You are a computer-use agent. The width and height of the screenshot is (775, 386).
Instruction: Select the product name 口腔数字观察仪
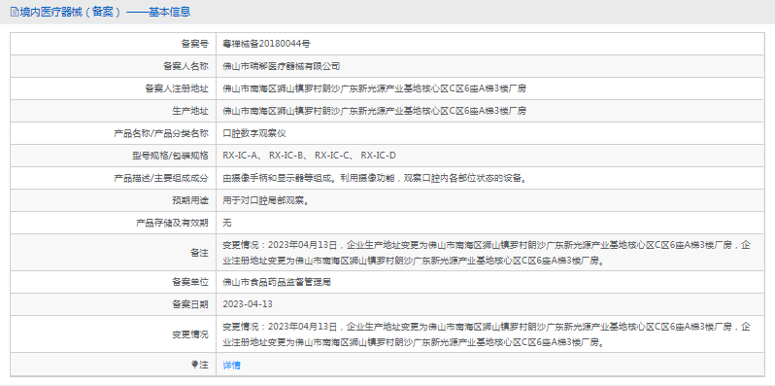pos(254,133)
